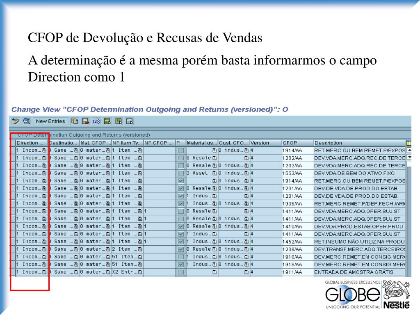
Task: Untick P checkbox in 1410/AA row
Action: (181, 226)
